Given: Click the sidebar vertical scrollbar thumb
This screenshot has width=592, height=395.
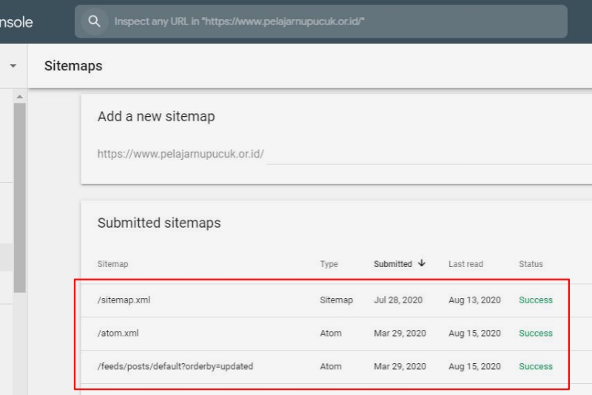Looking at the screenshot, I should pyautogui.click(x=20, y=197).
